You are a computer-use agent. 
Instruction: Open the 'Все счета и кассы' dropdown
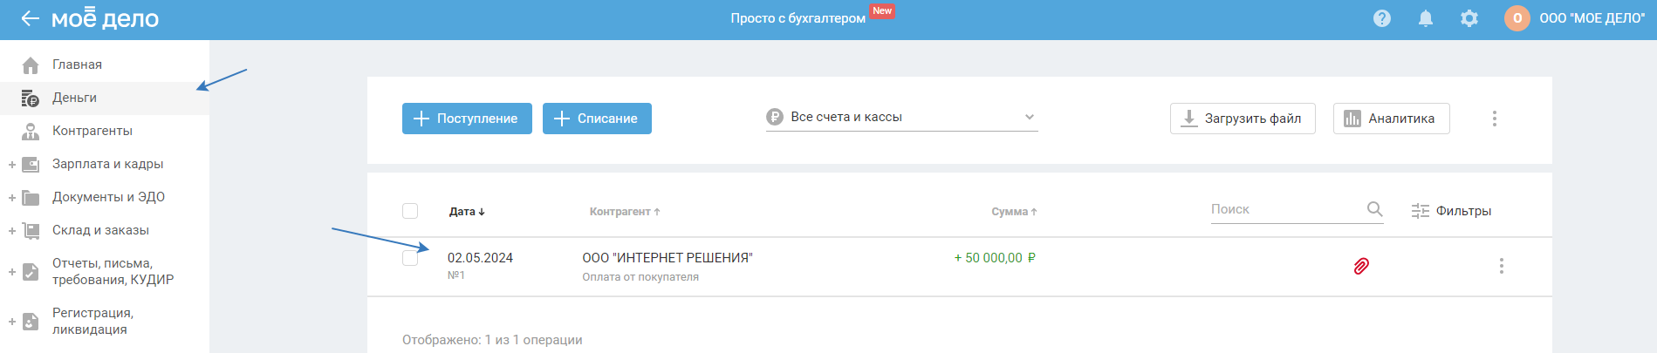901,118
